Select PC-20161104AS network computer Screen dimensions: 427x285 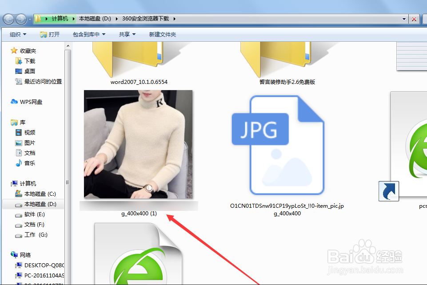coord(44,276)
